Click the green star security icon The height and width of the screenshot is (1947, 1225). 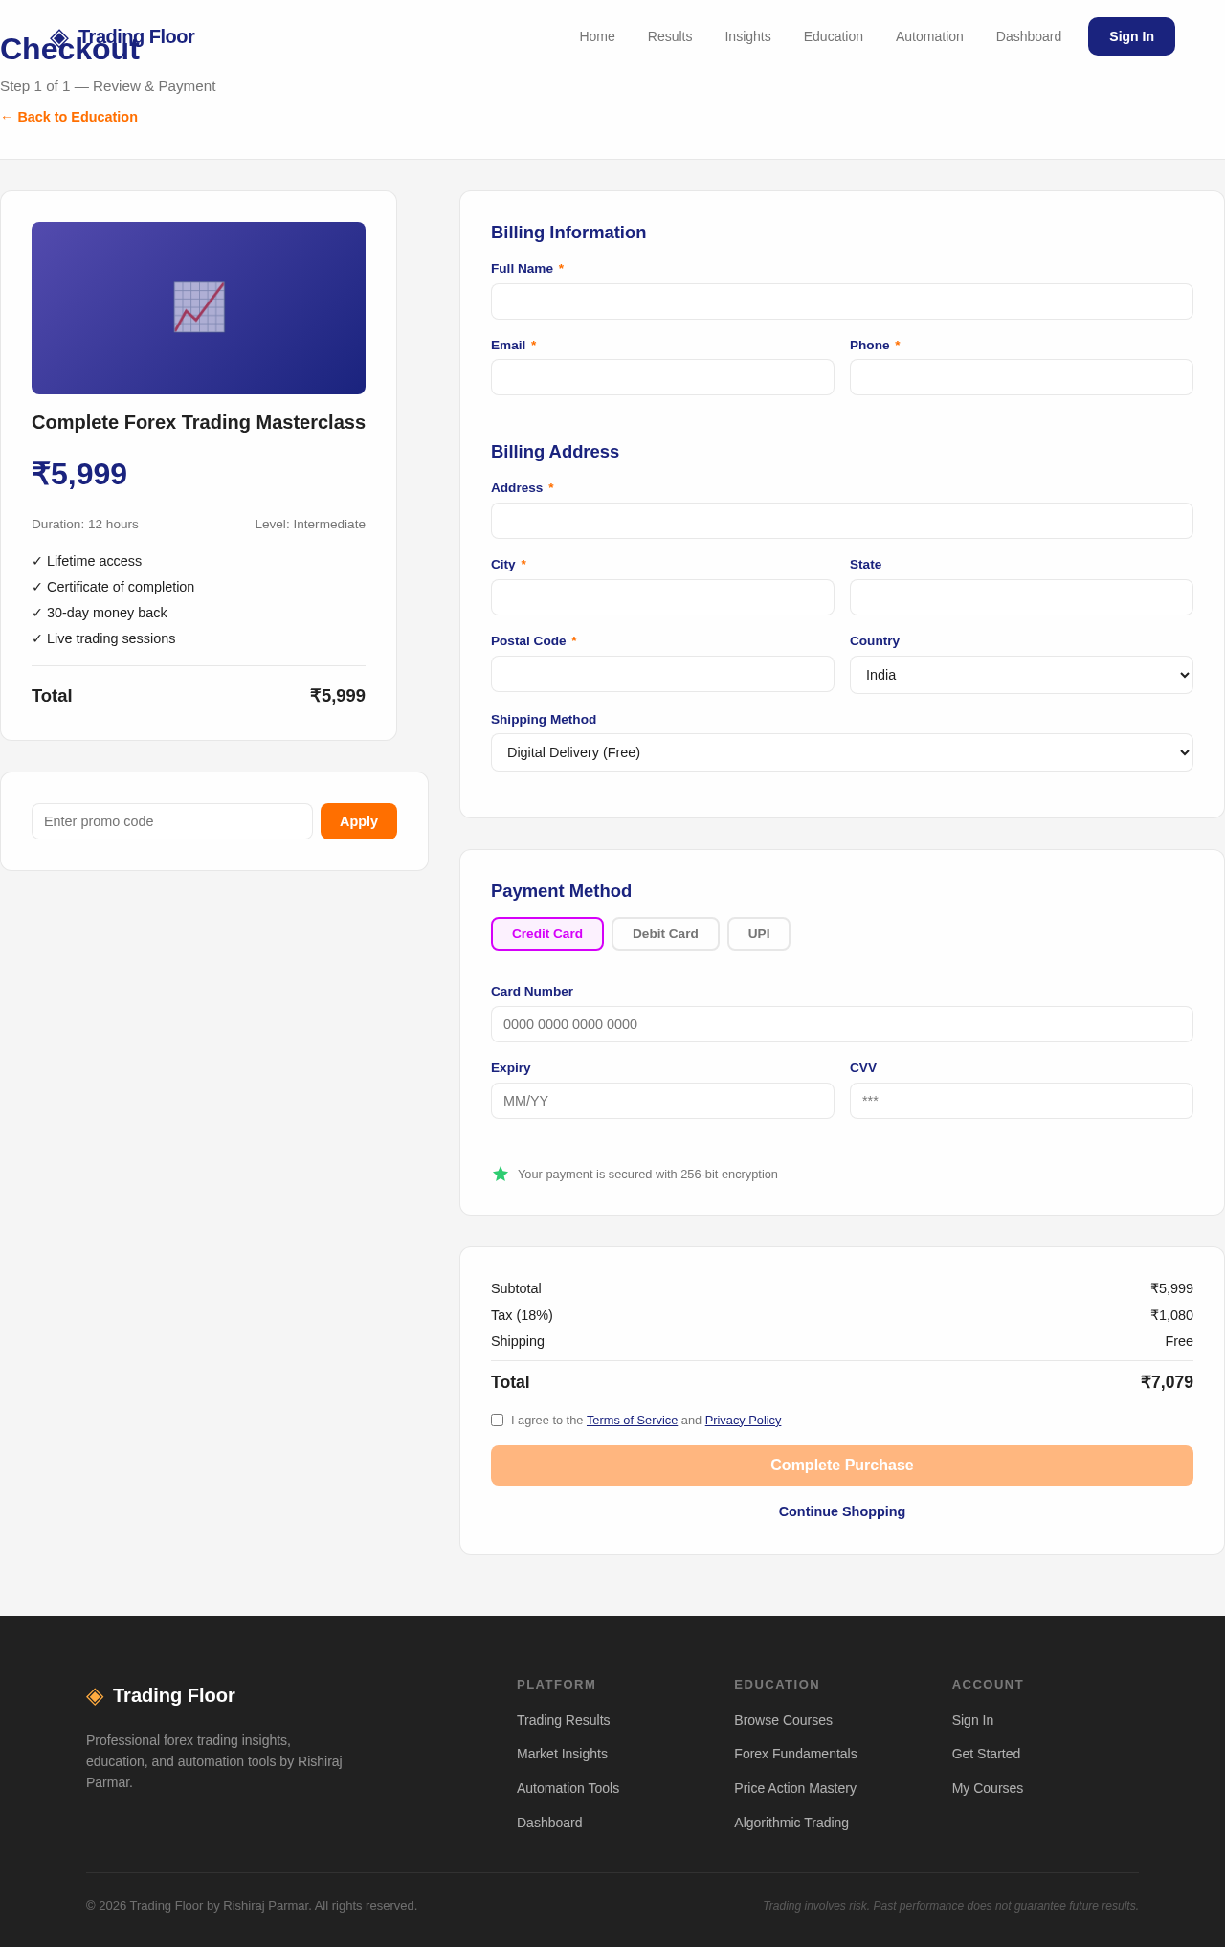point(501,1174)
